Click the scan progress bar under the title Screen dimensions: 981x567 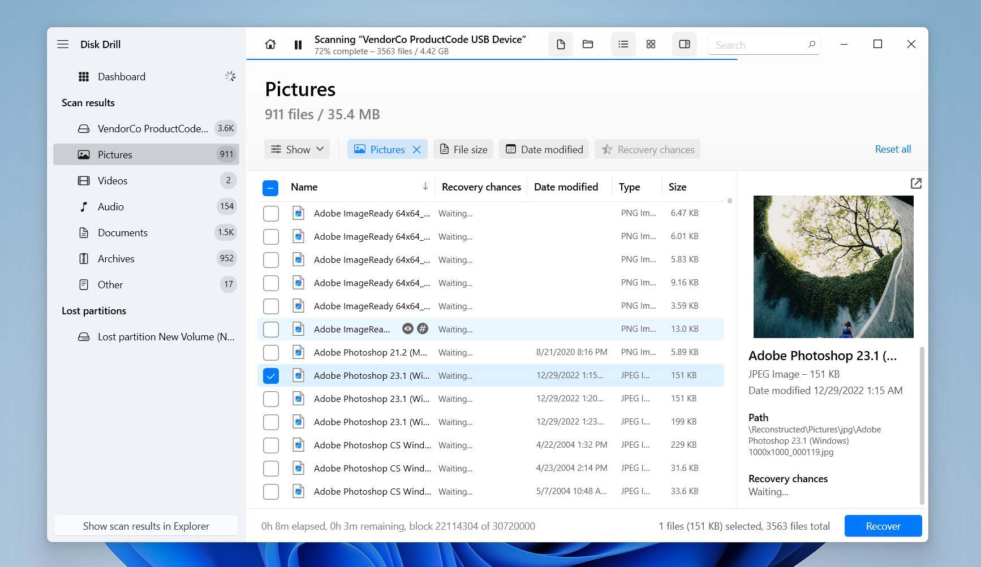tap(492, 59)
